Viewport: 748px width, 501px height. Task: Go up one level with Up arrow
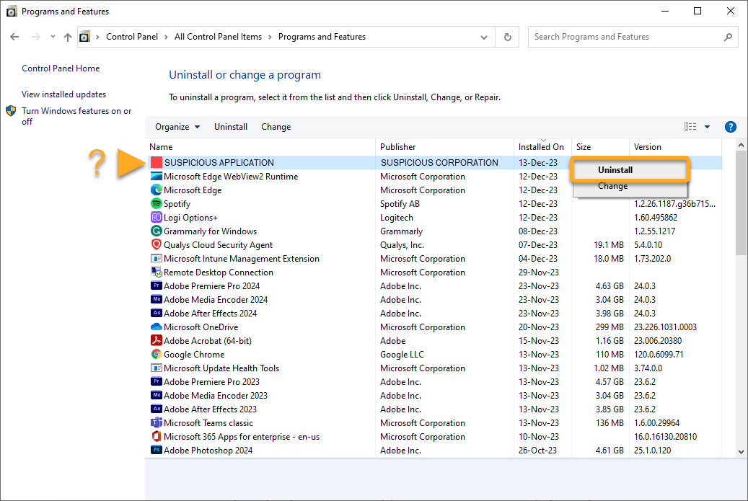click(x=68, y=37)
